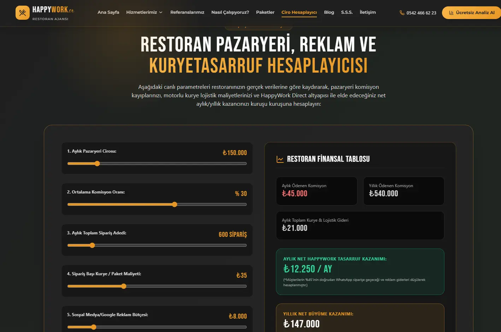
Task: Open the Blog menu item
Action: pos(329,12)
